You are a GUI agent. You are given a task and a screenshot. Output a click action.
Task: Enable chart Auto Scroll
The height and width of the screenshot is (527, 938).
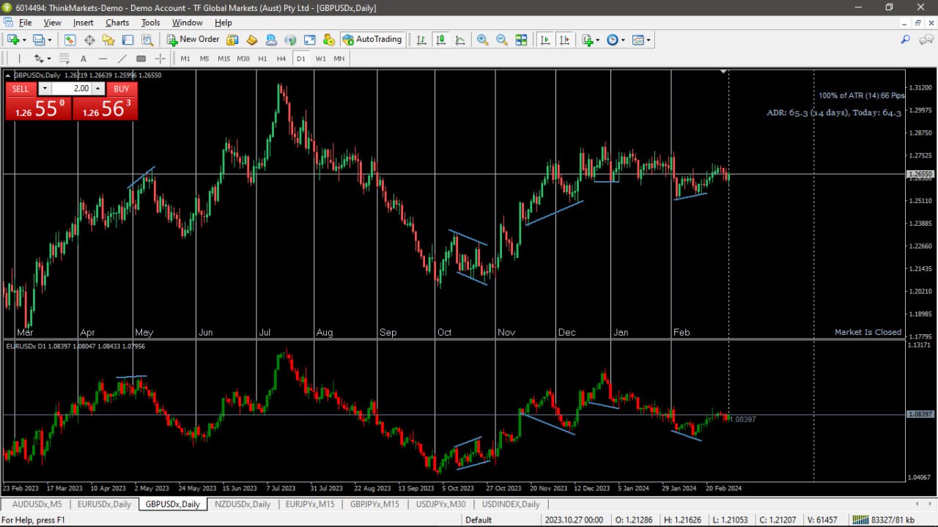[x=544, y=40]
